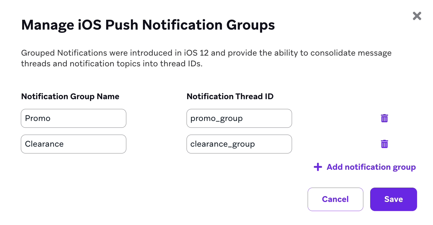Click the promo_group thread ID field
The width and height of the screenshot is (433, 225).
point(239,118)
